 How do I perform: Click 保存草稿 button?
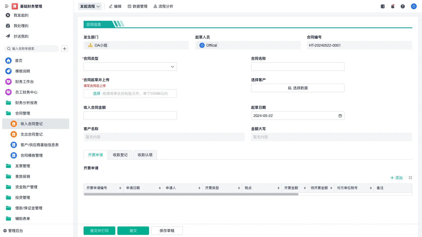(167, 231)
